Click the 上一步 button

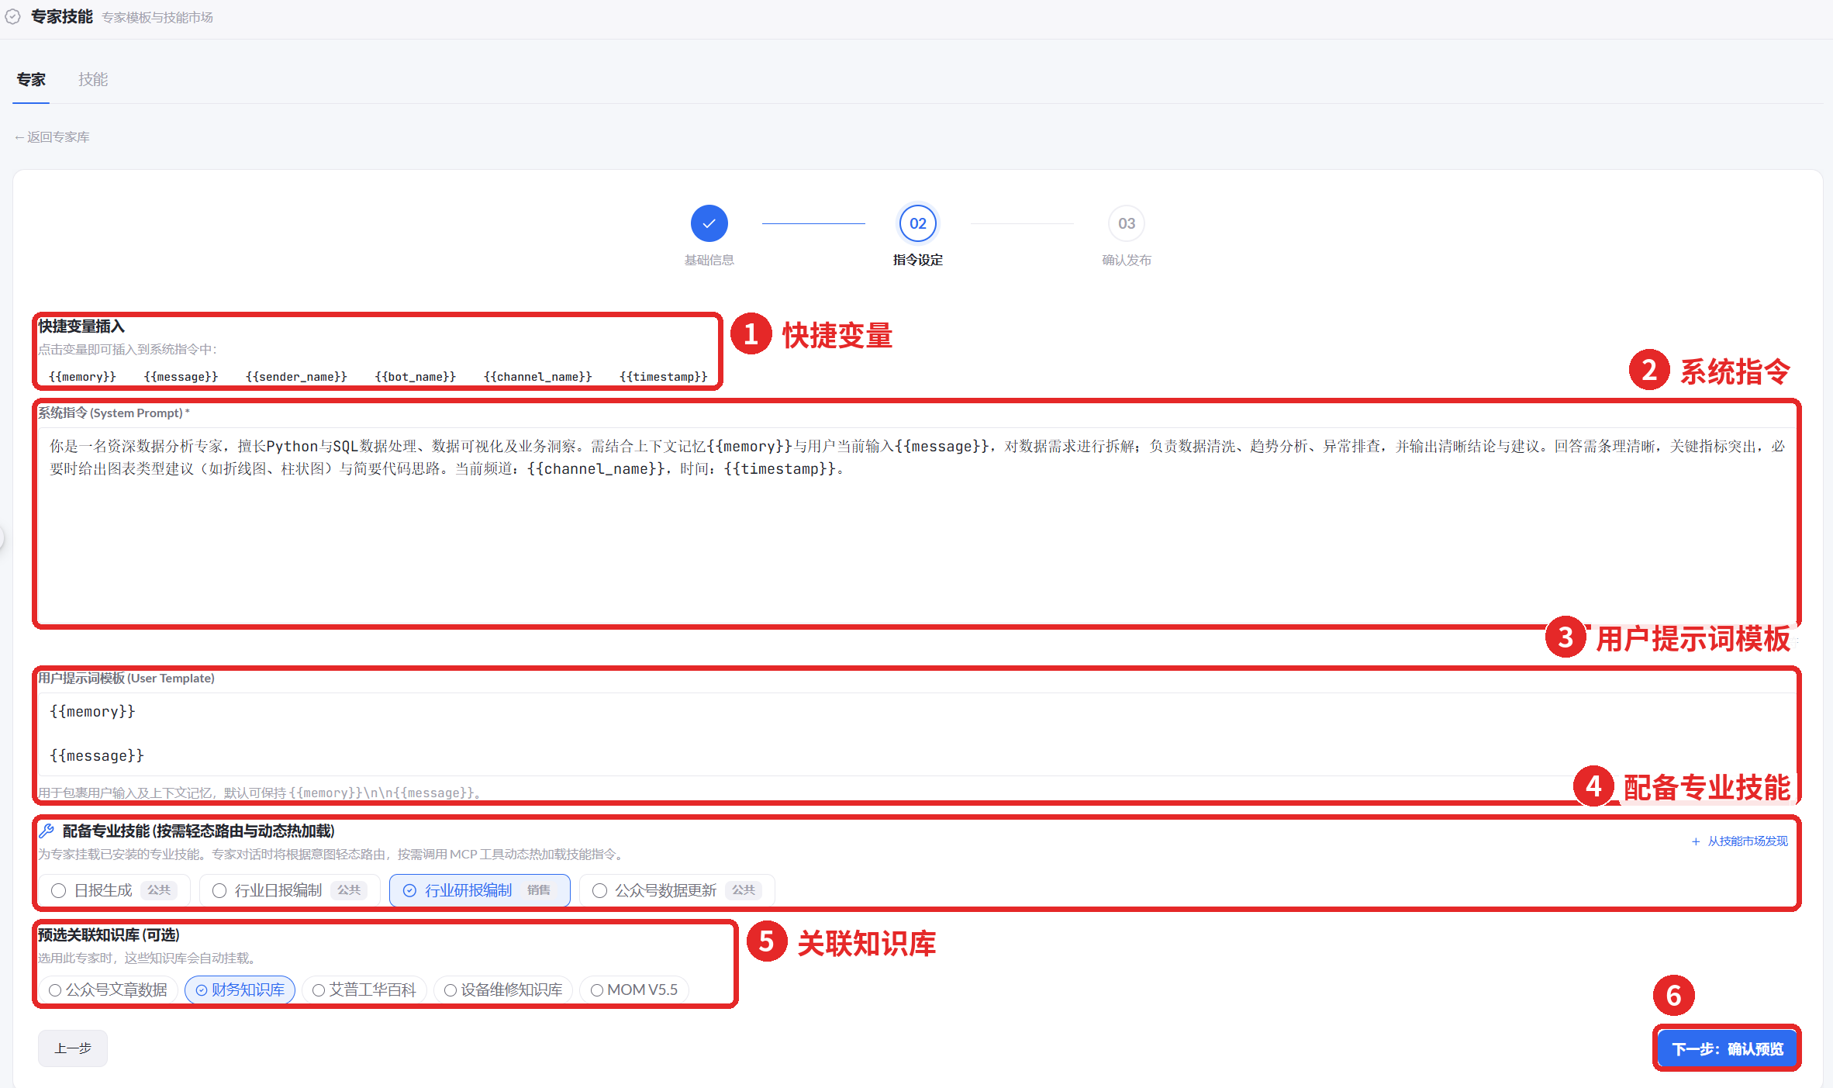pyautogui.click(x=73, y=1048)
